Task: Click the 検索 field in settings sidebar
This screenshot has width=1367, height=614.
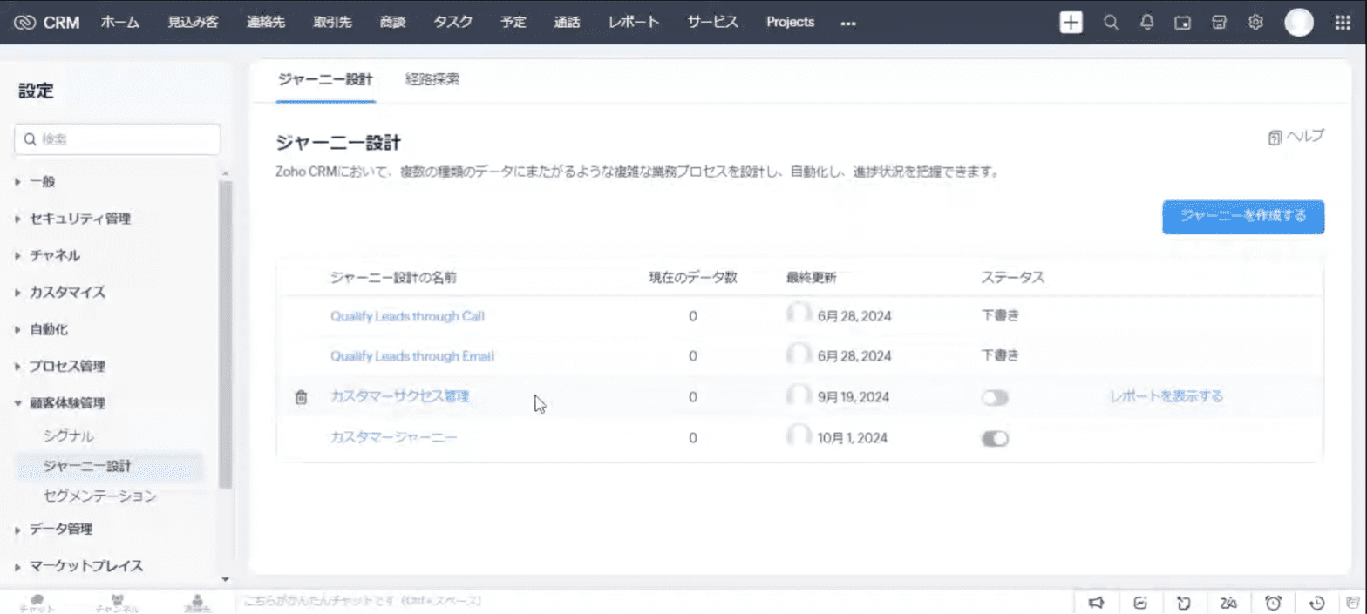Action: 118,139
